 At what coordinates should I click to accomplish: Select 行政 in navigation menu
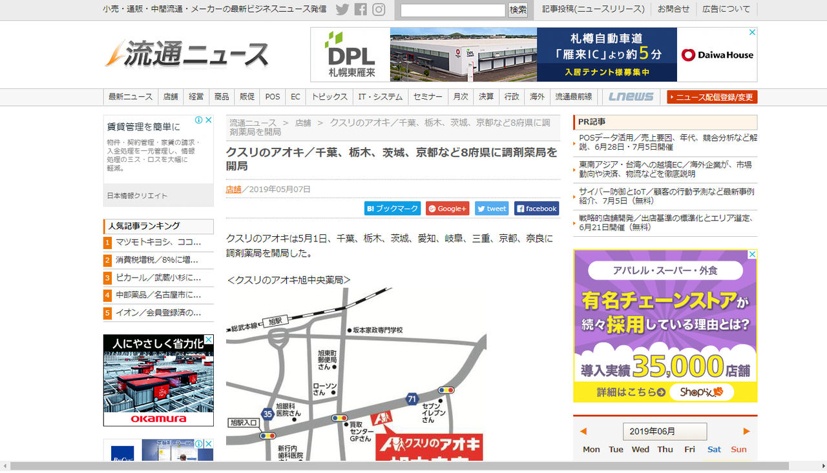[512, 97]
